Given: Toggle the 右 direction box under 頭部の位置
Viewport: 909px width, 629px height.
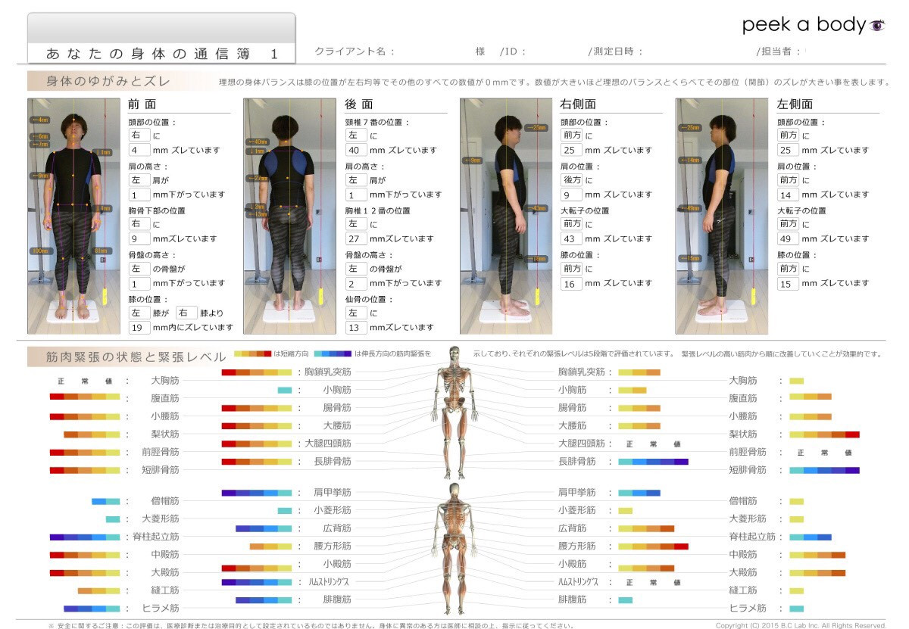Looking at the screenshot, I should pos(140,135).
